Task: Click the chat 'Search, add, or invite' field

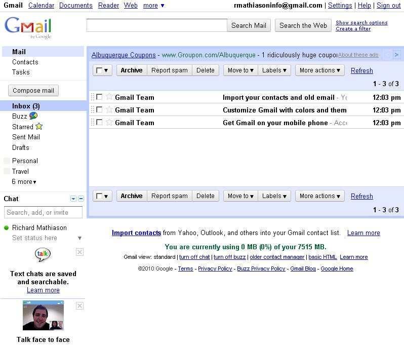Action: [x=43, y=213]
